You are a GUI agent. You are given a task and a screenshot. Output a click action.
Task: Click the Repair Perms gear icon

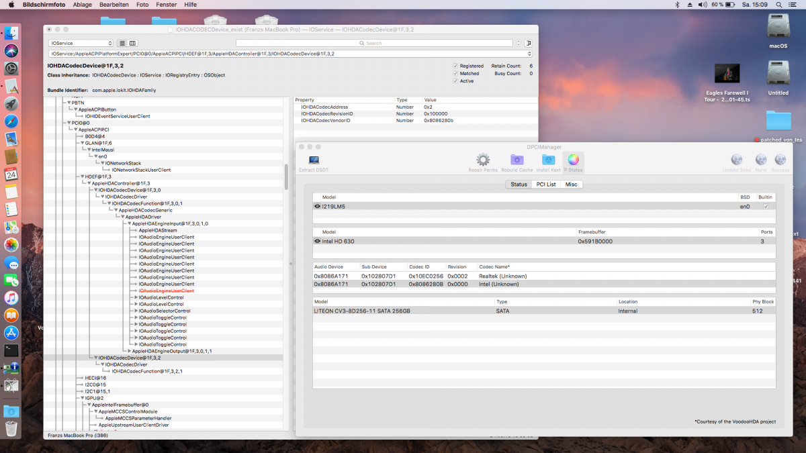(x=482, y=161)
